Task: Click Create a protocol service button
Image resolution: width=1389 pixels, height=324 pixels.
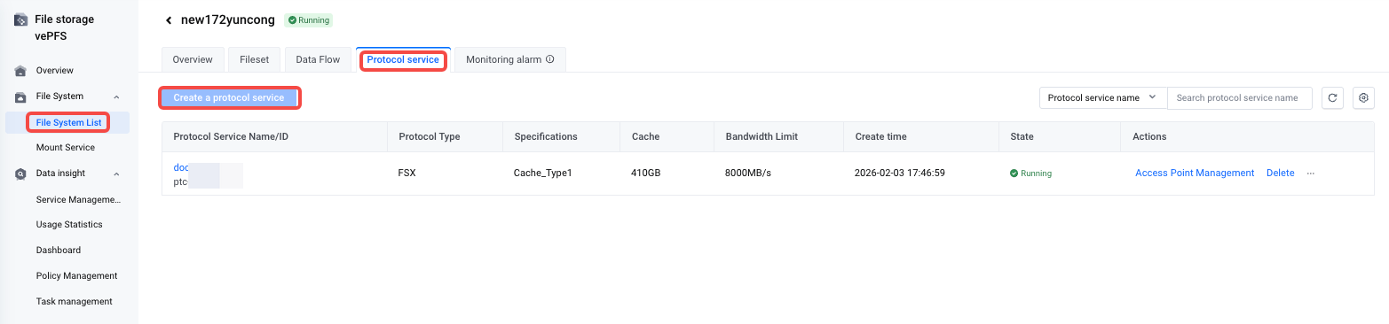Action: (x=230, y=97)
